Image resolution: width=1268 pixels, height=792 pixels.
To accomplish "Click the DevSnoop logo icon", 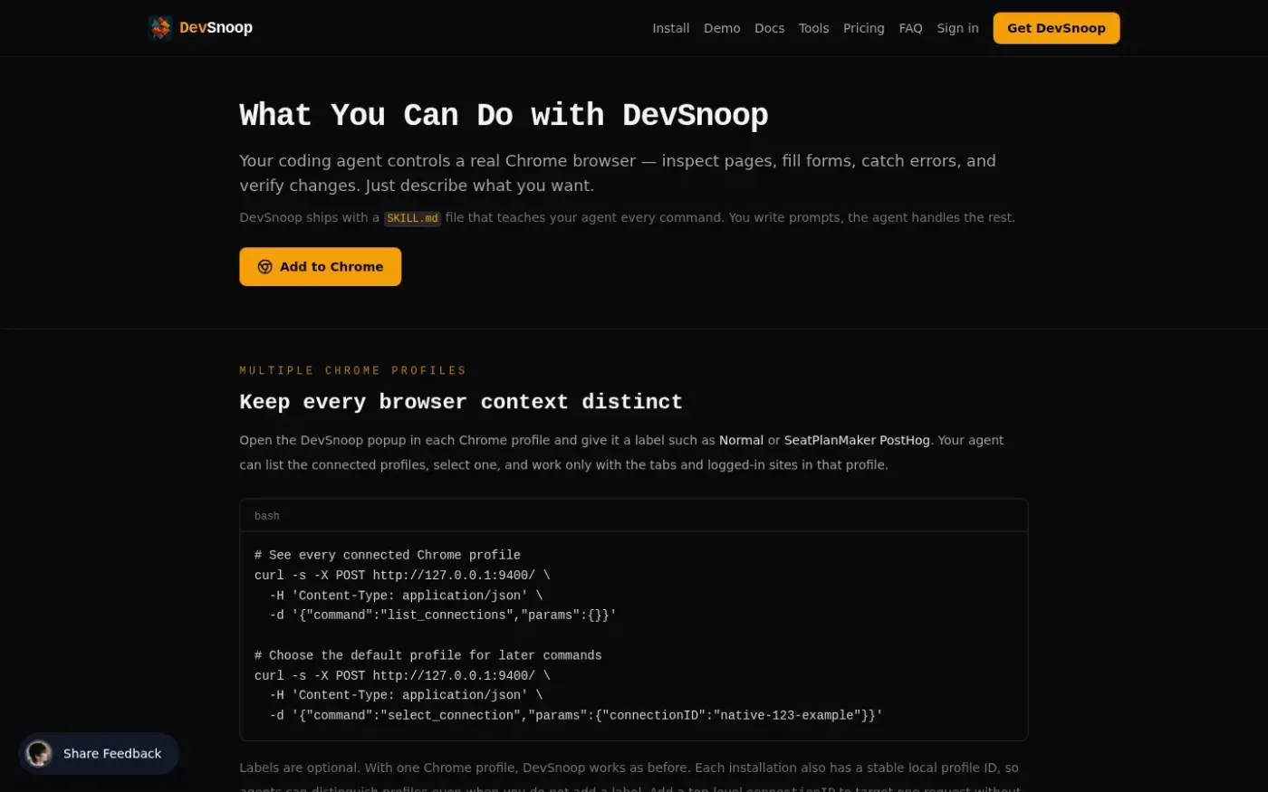I will pyautogui.click(x=160, y=28).
